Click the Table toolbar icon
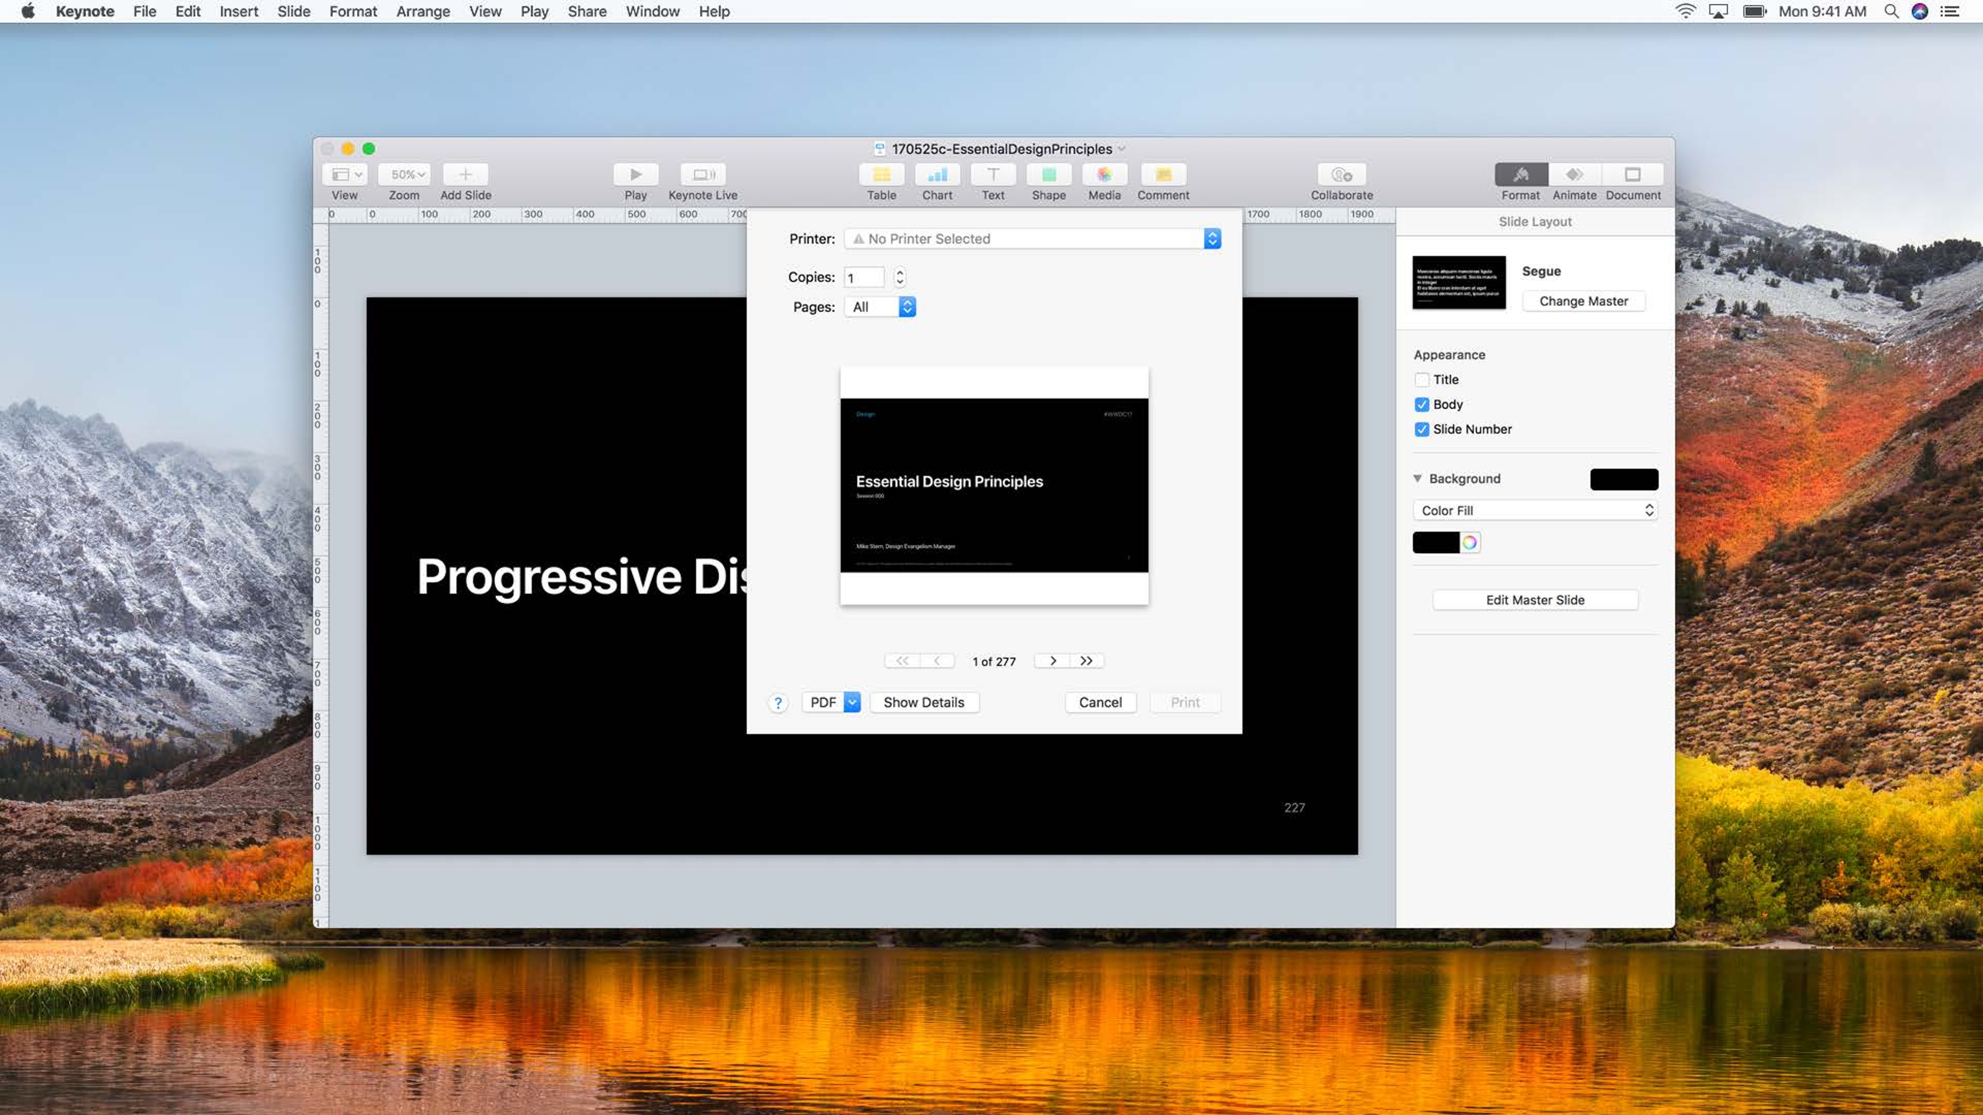 882,174
